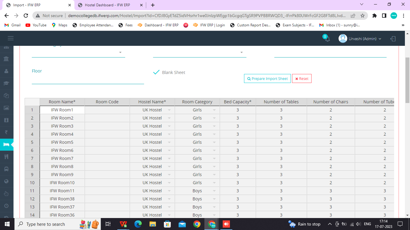Screen dimensions: 410x230
Task: Open browser extensions puzzle icon
Action: pos(375,16)
